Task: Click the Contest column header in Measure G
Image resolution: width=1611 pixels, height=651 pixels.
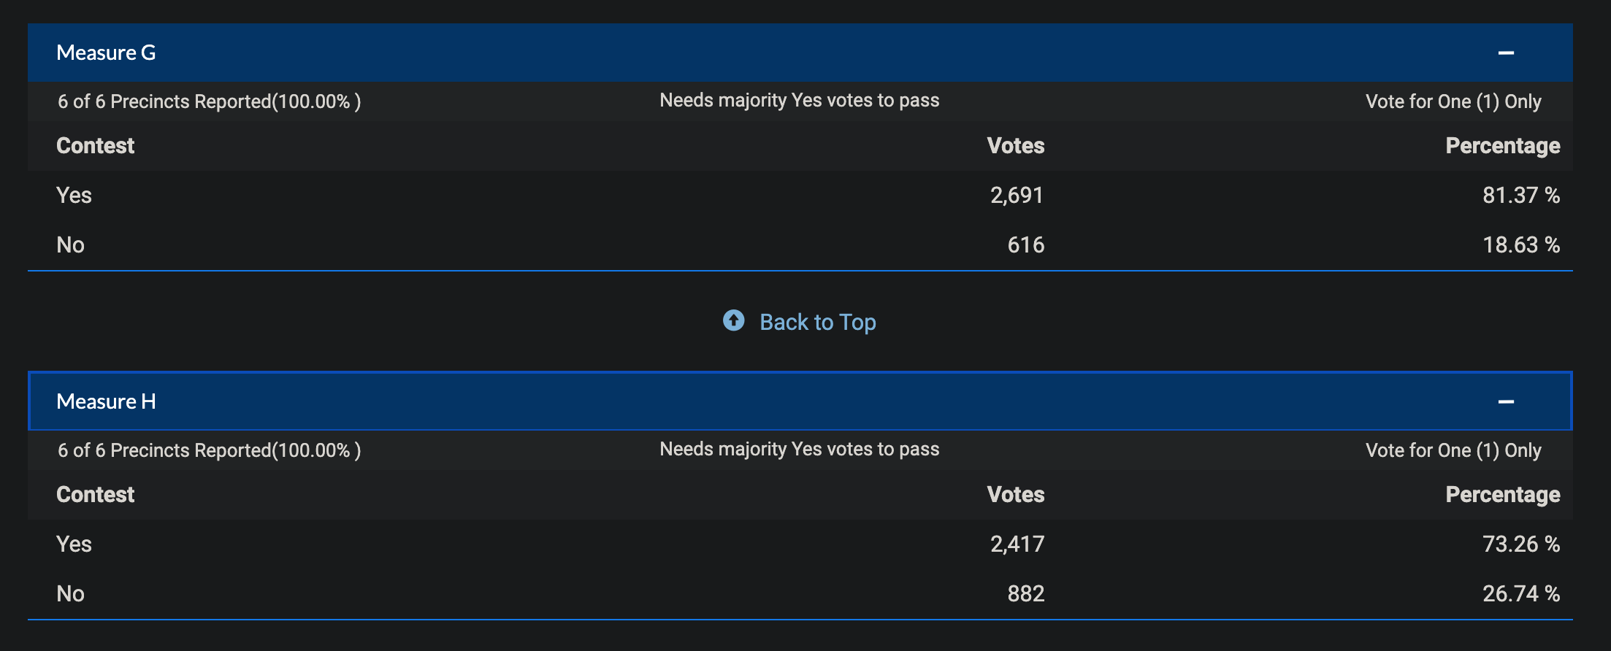Action: [96, 146]
